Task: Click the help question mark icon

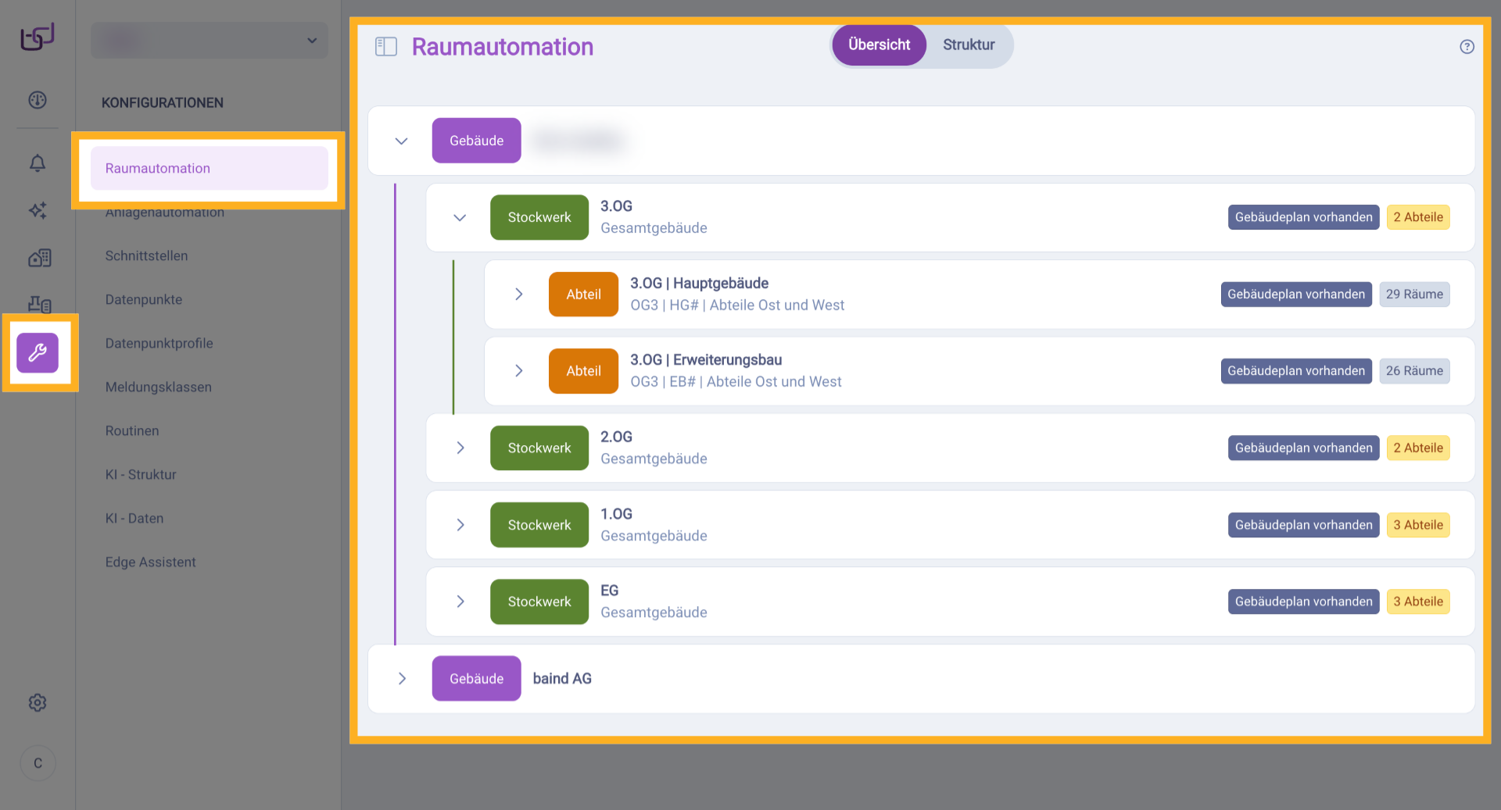Action: coord(1467,47)
